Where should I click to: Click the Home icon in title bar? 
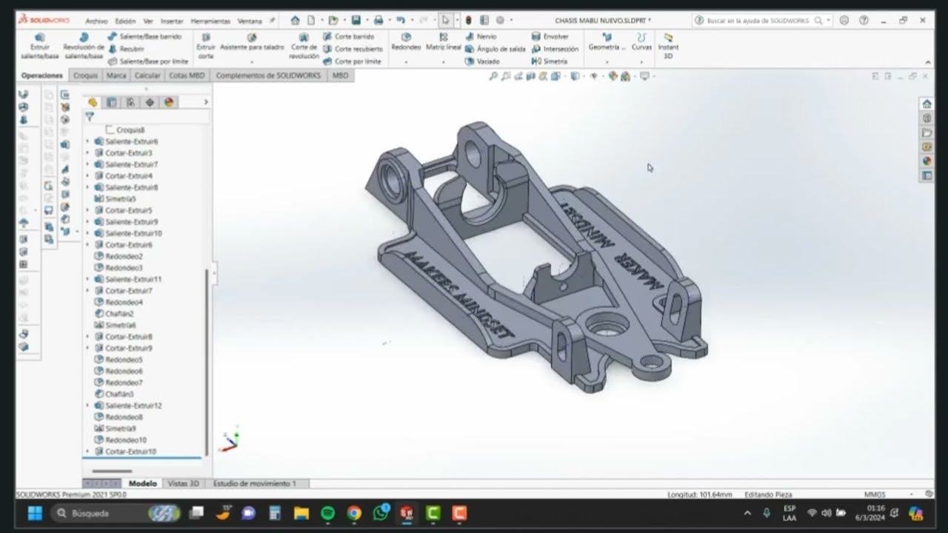click(x=296, y=20)
